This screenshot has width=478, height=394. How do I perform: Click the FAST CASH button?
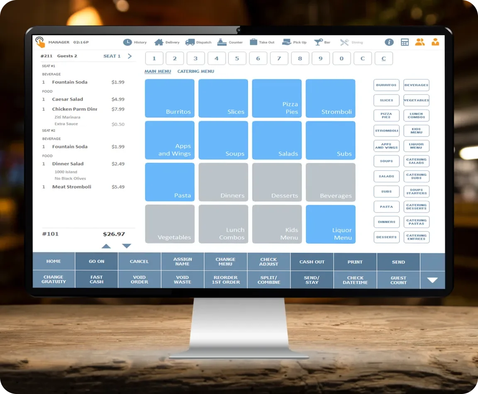tap(97, 279)
